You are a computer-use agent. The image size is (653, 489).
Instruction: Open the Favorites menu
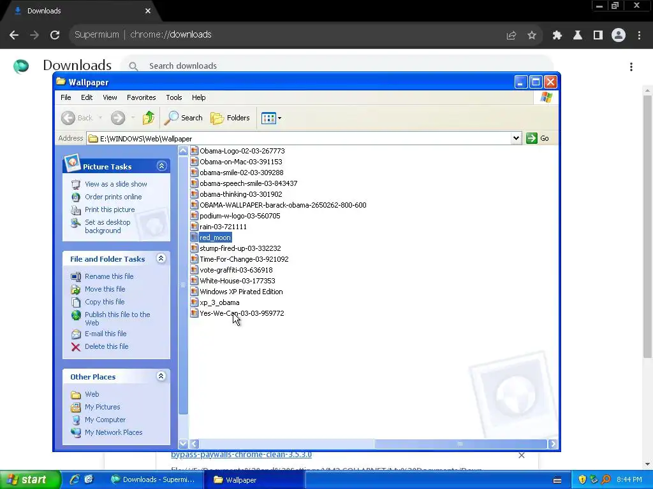[141, 97]
